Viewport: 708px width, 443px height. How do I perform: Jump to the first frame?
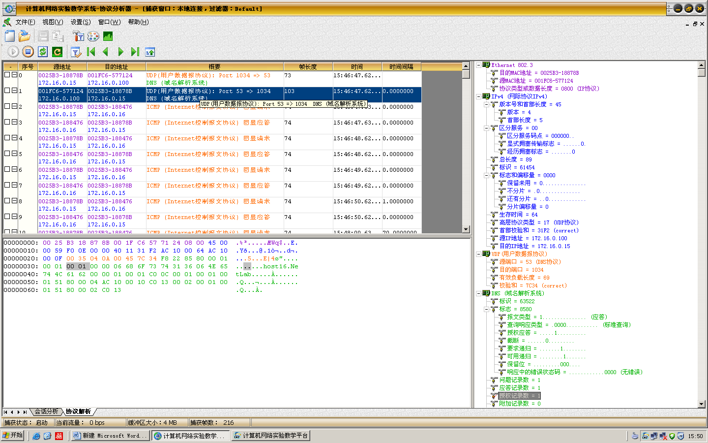(x=91, y=52)
